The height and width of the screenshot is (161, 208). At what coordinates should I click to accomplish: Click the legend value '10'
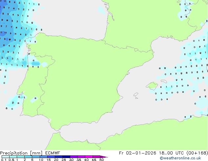pyautogui.click(x=41, y=160)
